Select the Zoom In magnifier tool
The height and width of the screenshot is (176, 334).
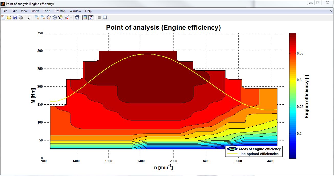pos(37,17)
